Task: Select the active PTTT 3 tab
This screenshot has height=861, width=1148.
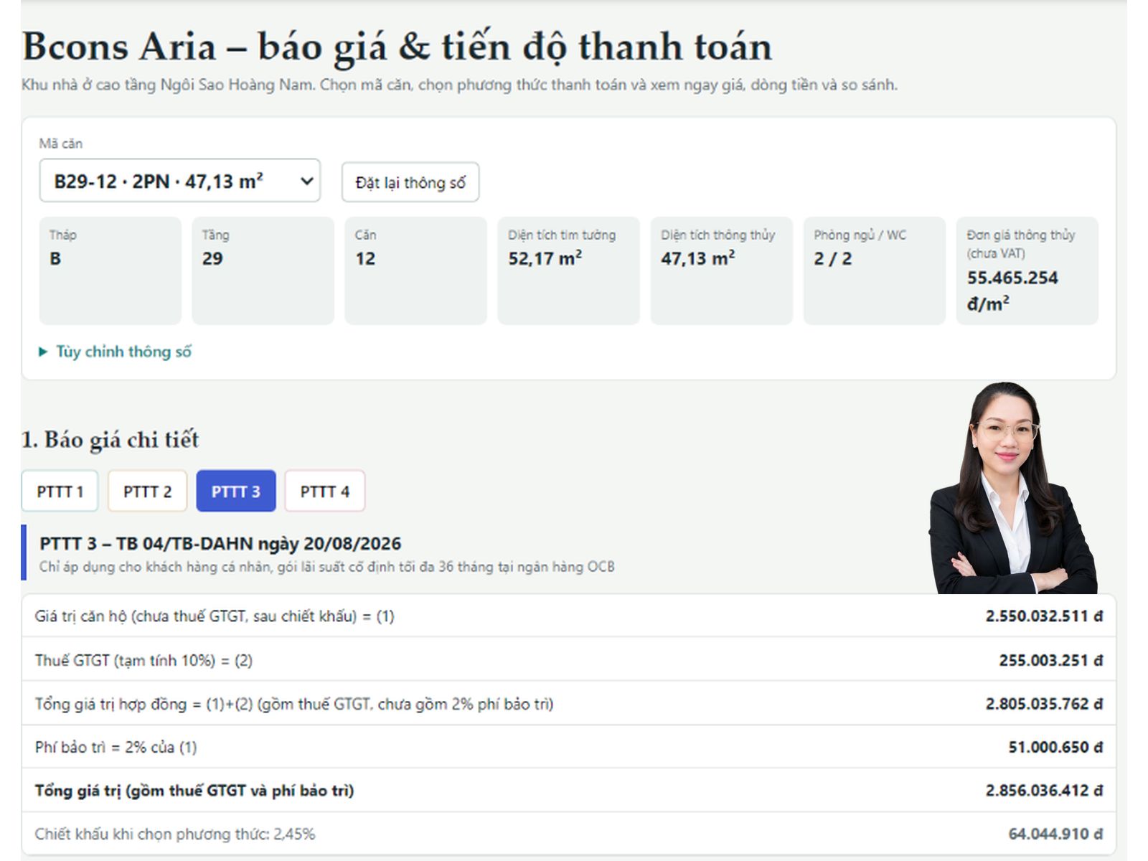Action: coord(236,491)
